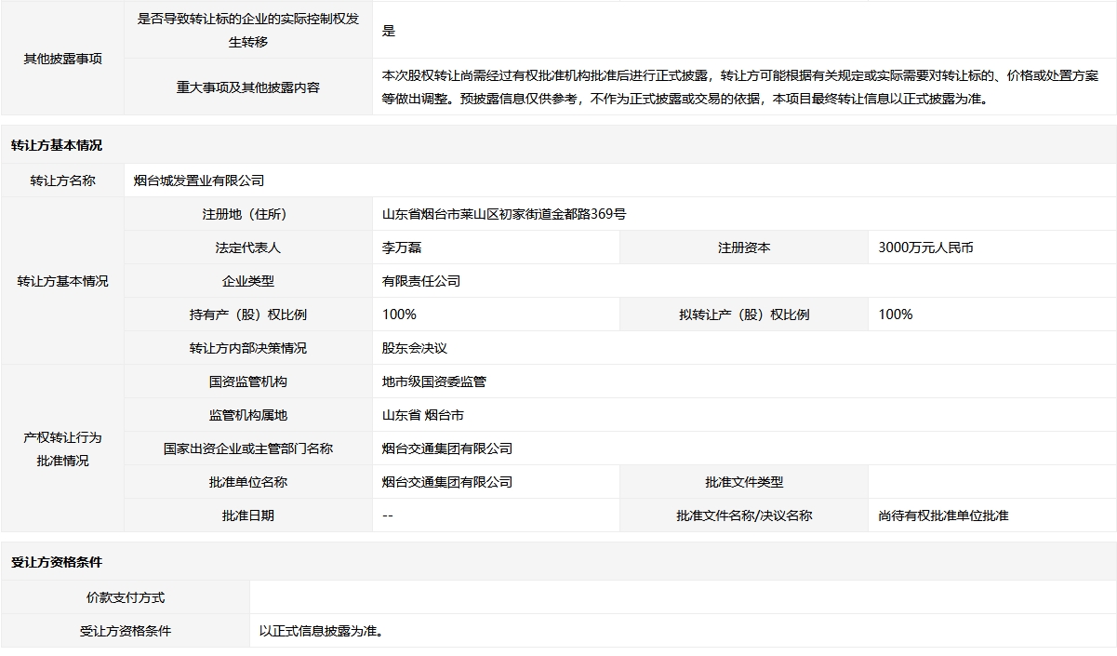Click the '拟转让产（股）权比例' label
Screen dimensions: 1117x656
tap(744, 315)
